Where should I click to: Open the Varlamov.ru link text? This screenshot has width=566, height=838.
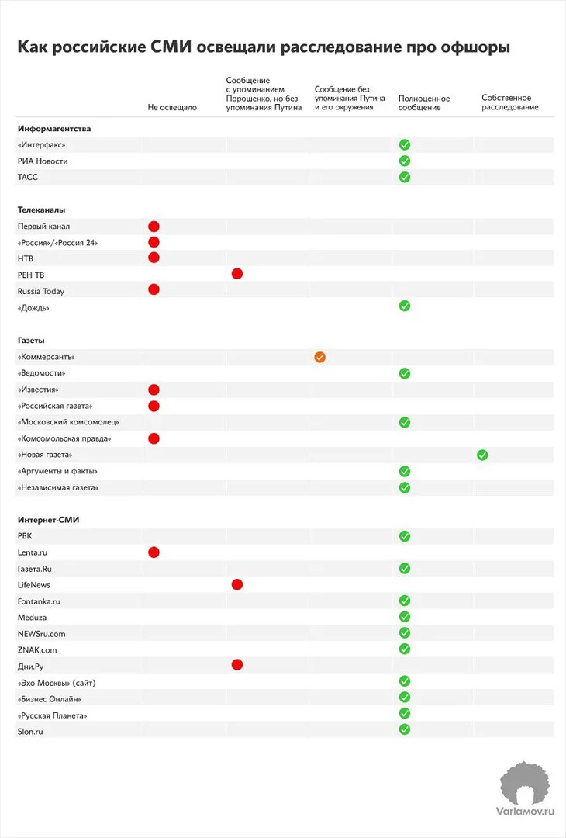525,812
